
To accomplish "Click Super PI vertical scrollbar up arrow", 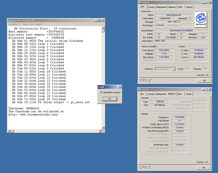I will click(103, 27).
